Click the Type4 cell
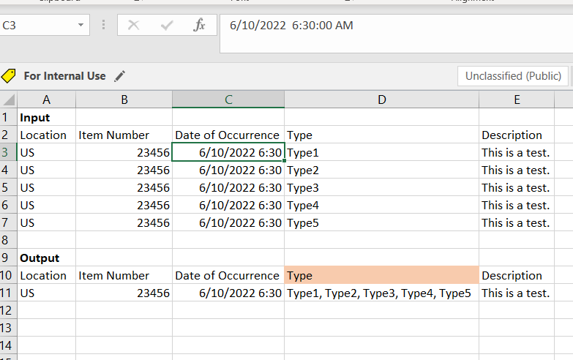 pyautogui.click(x=381, y=205)
